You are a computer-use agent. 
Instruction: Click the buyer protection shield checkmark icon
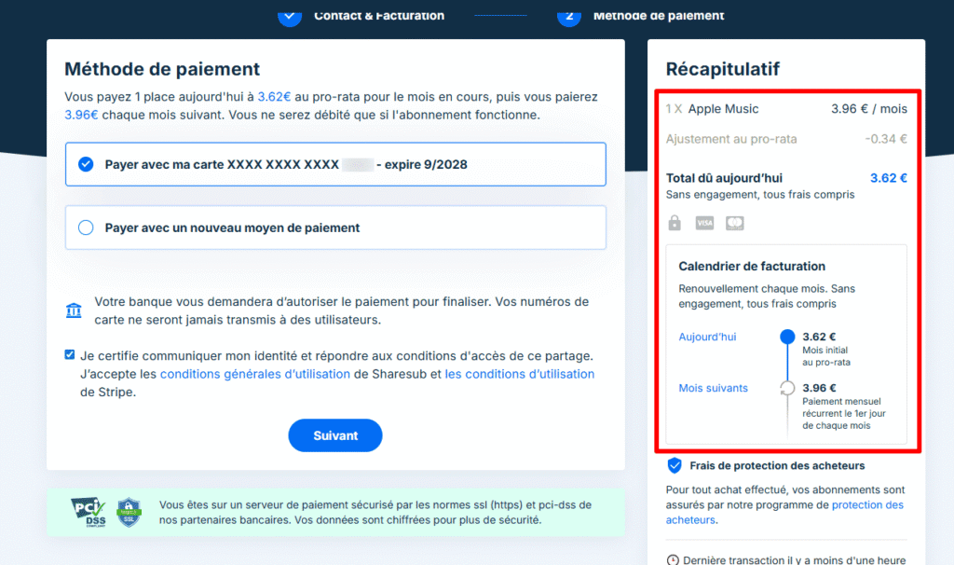(x=674, y=465)
